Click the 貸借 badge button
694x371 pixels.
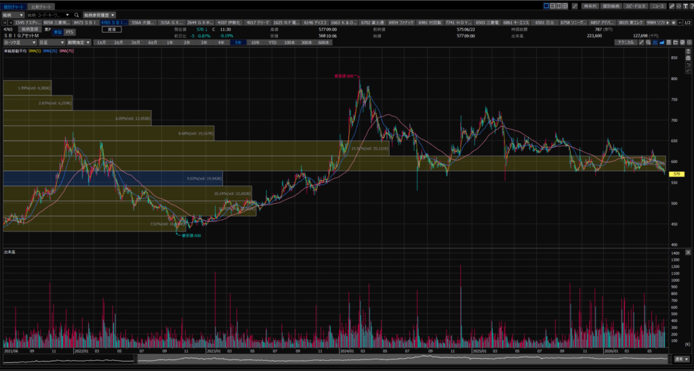112,29
